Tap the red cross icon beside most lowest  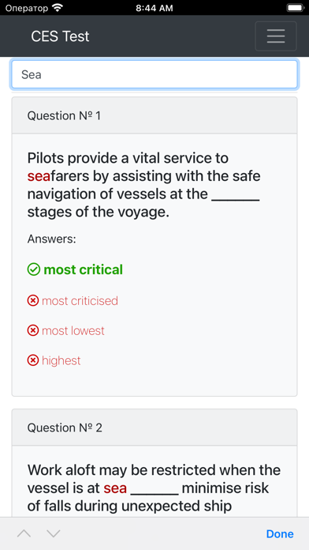tap(33, 330)
